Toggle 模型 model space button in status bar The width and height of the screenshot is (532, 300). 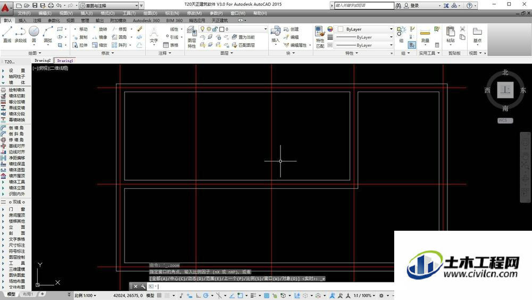click(151, 296)
